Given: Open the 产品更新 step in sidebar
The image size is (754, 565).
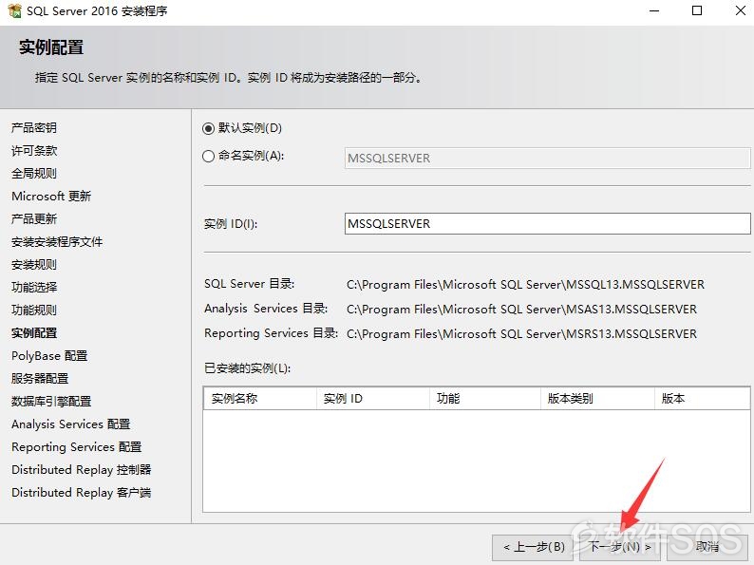Looking at the screenshot, I should pyautogui.click(x=33, y=218).
